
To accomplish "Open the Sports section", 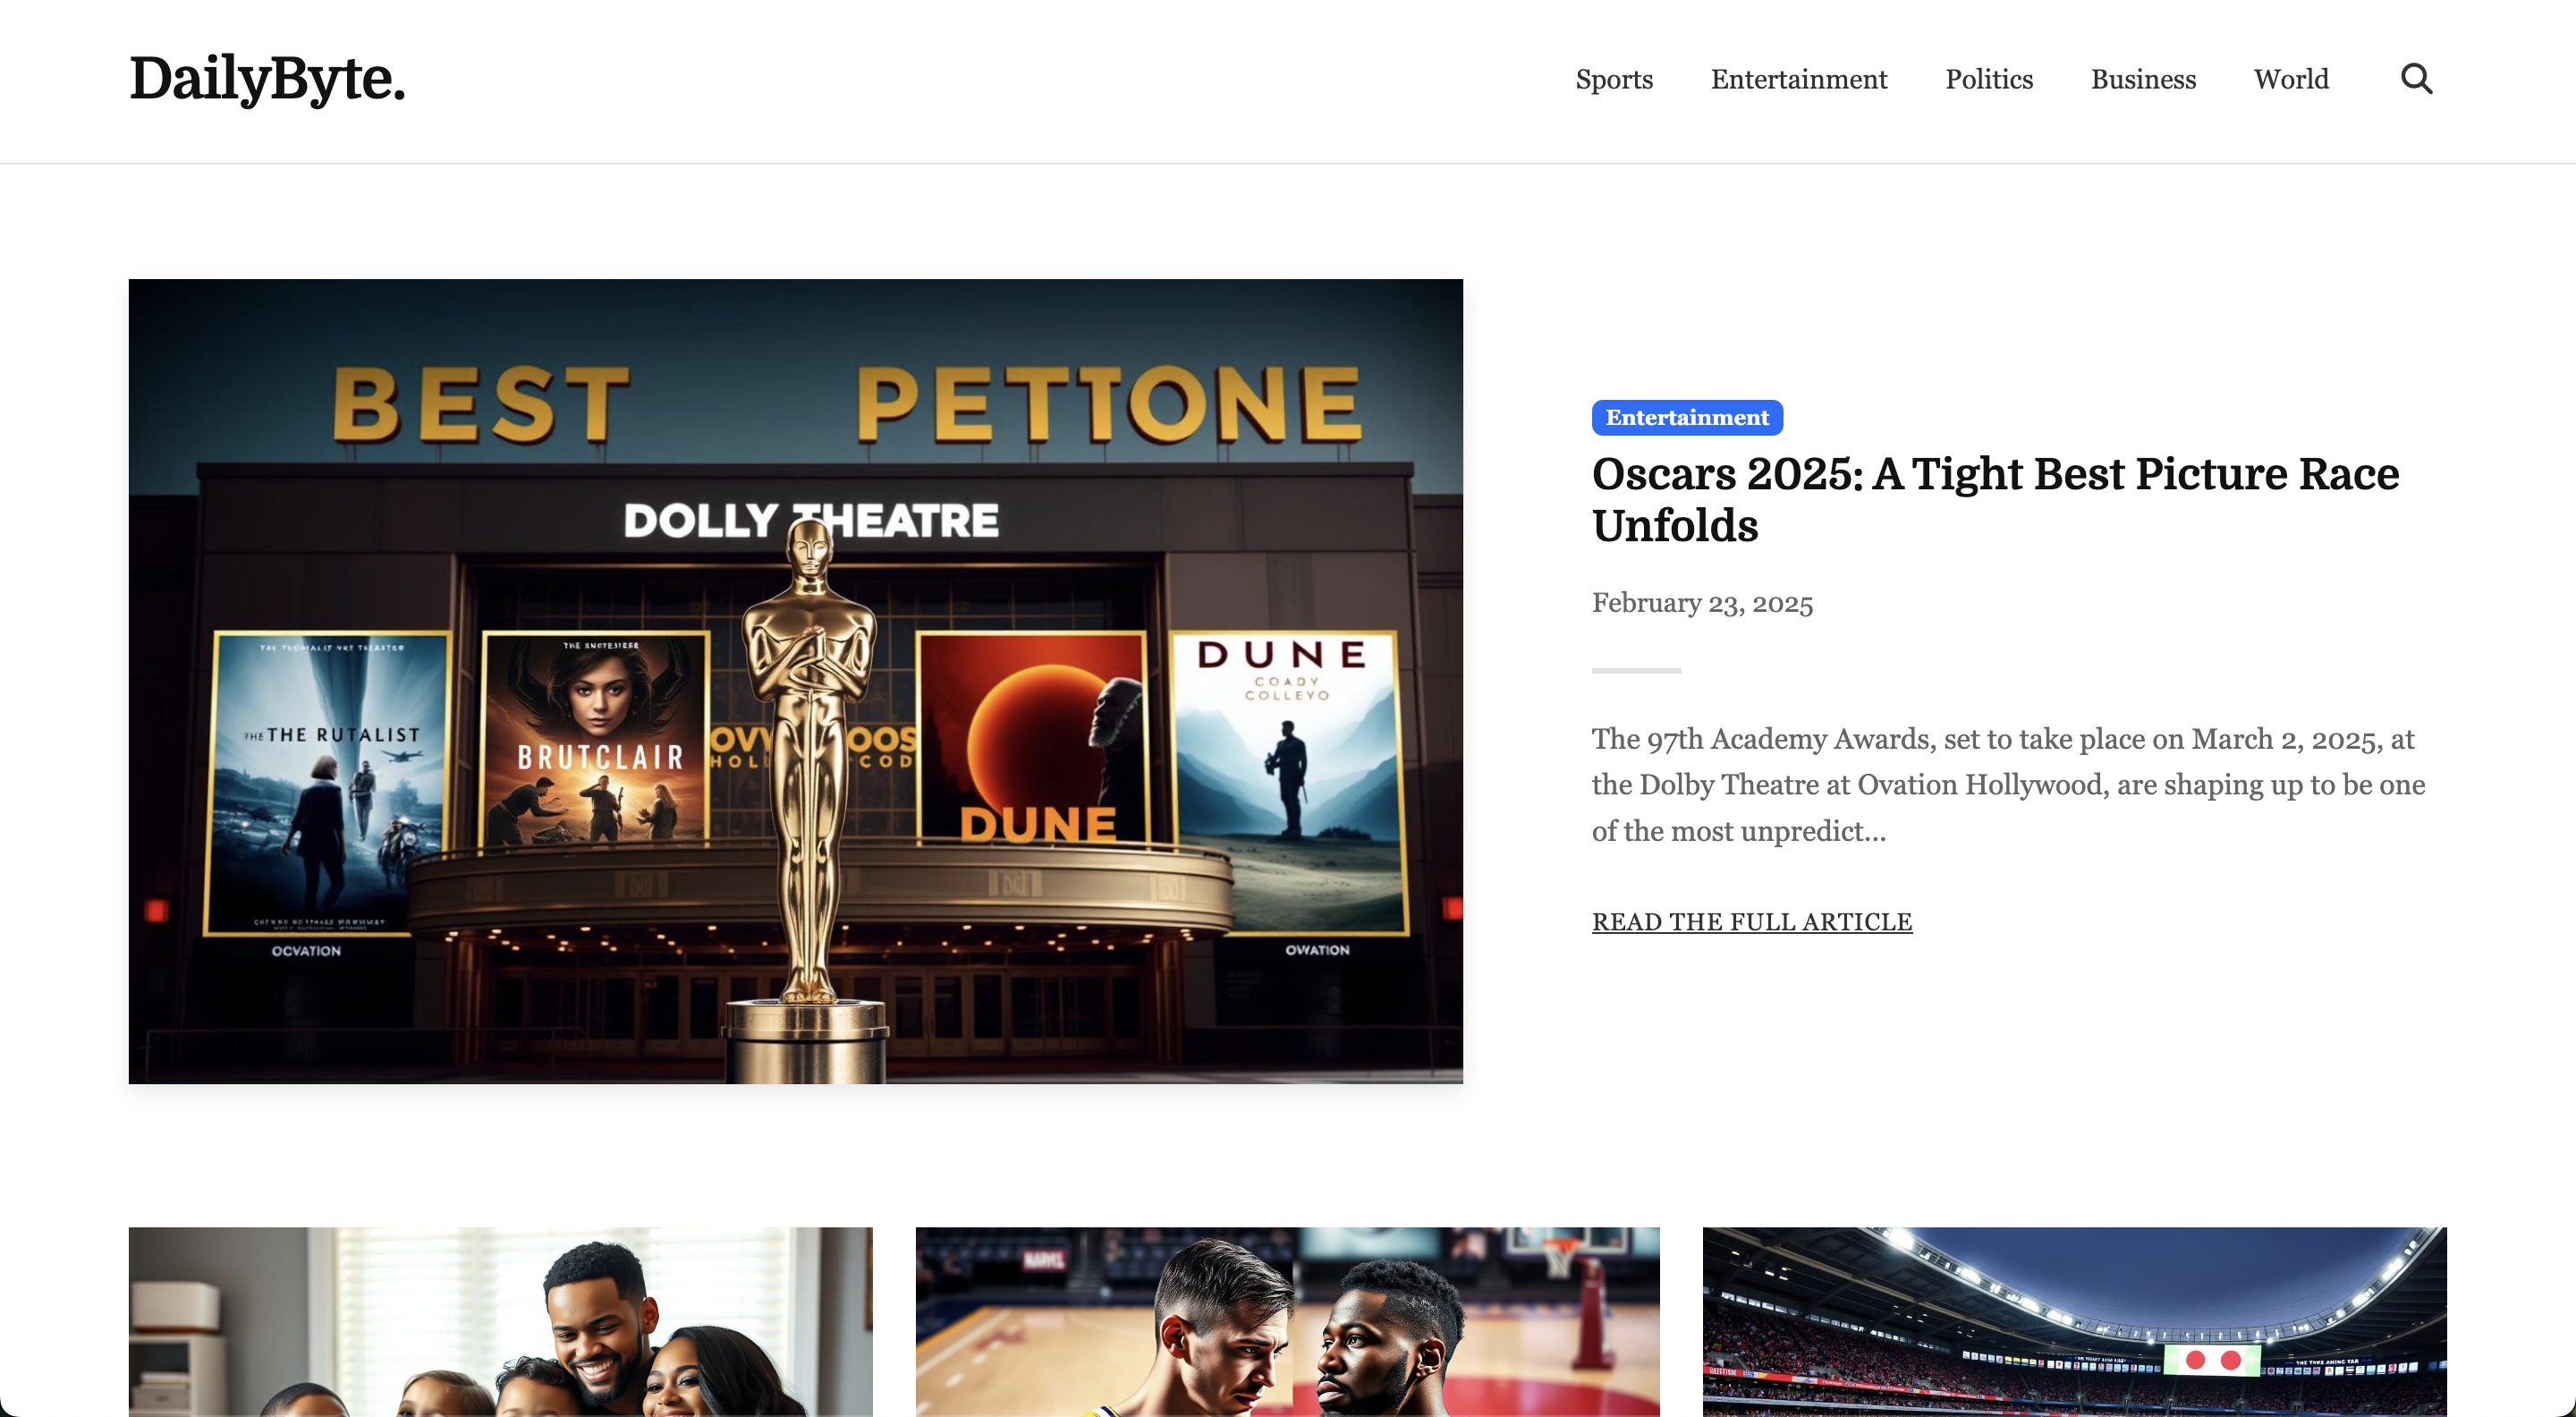I will click(1614, 79).
